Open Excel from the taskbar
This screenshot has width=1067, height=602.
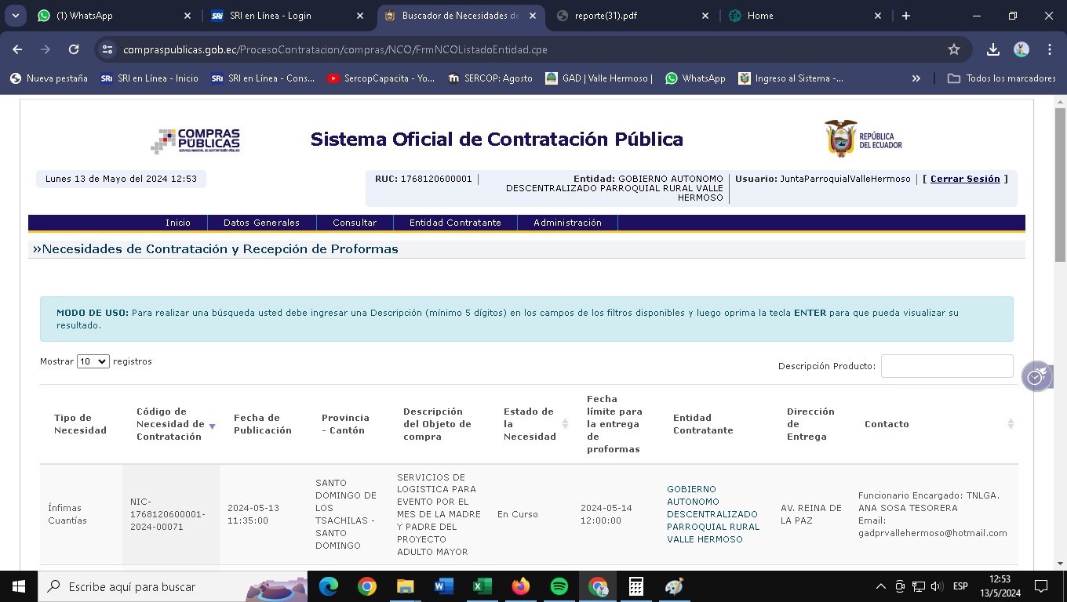tap(482, 586)
